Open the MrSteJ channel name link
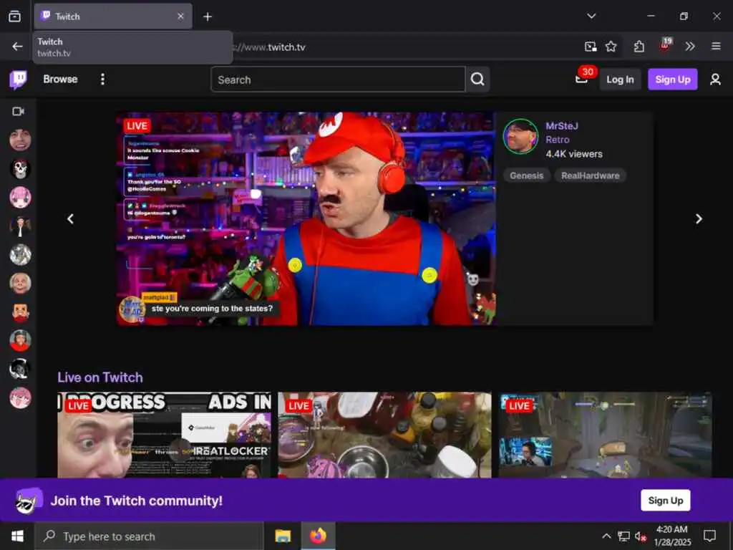Image resolution: width=733 pixels, height=550 pixels. coord(561,126)
